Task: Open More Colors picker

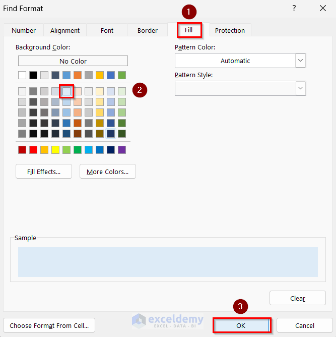Action: (107, 172)
